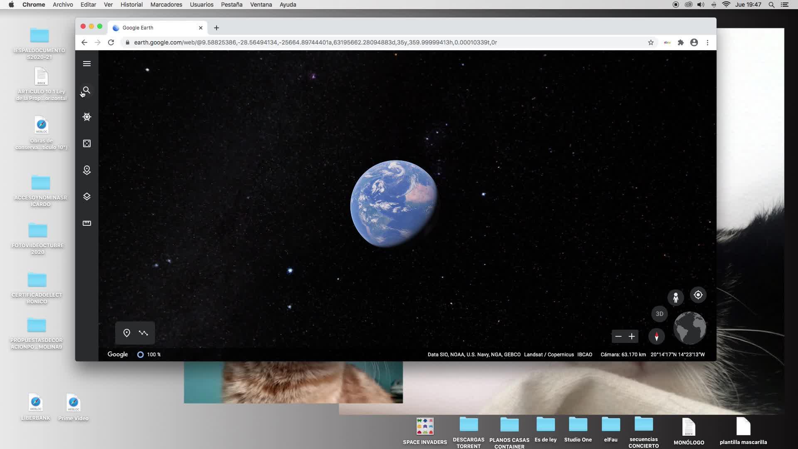Draw line or shape tool
Viewport: 798px width, 449px height.
[143, 333]
